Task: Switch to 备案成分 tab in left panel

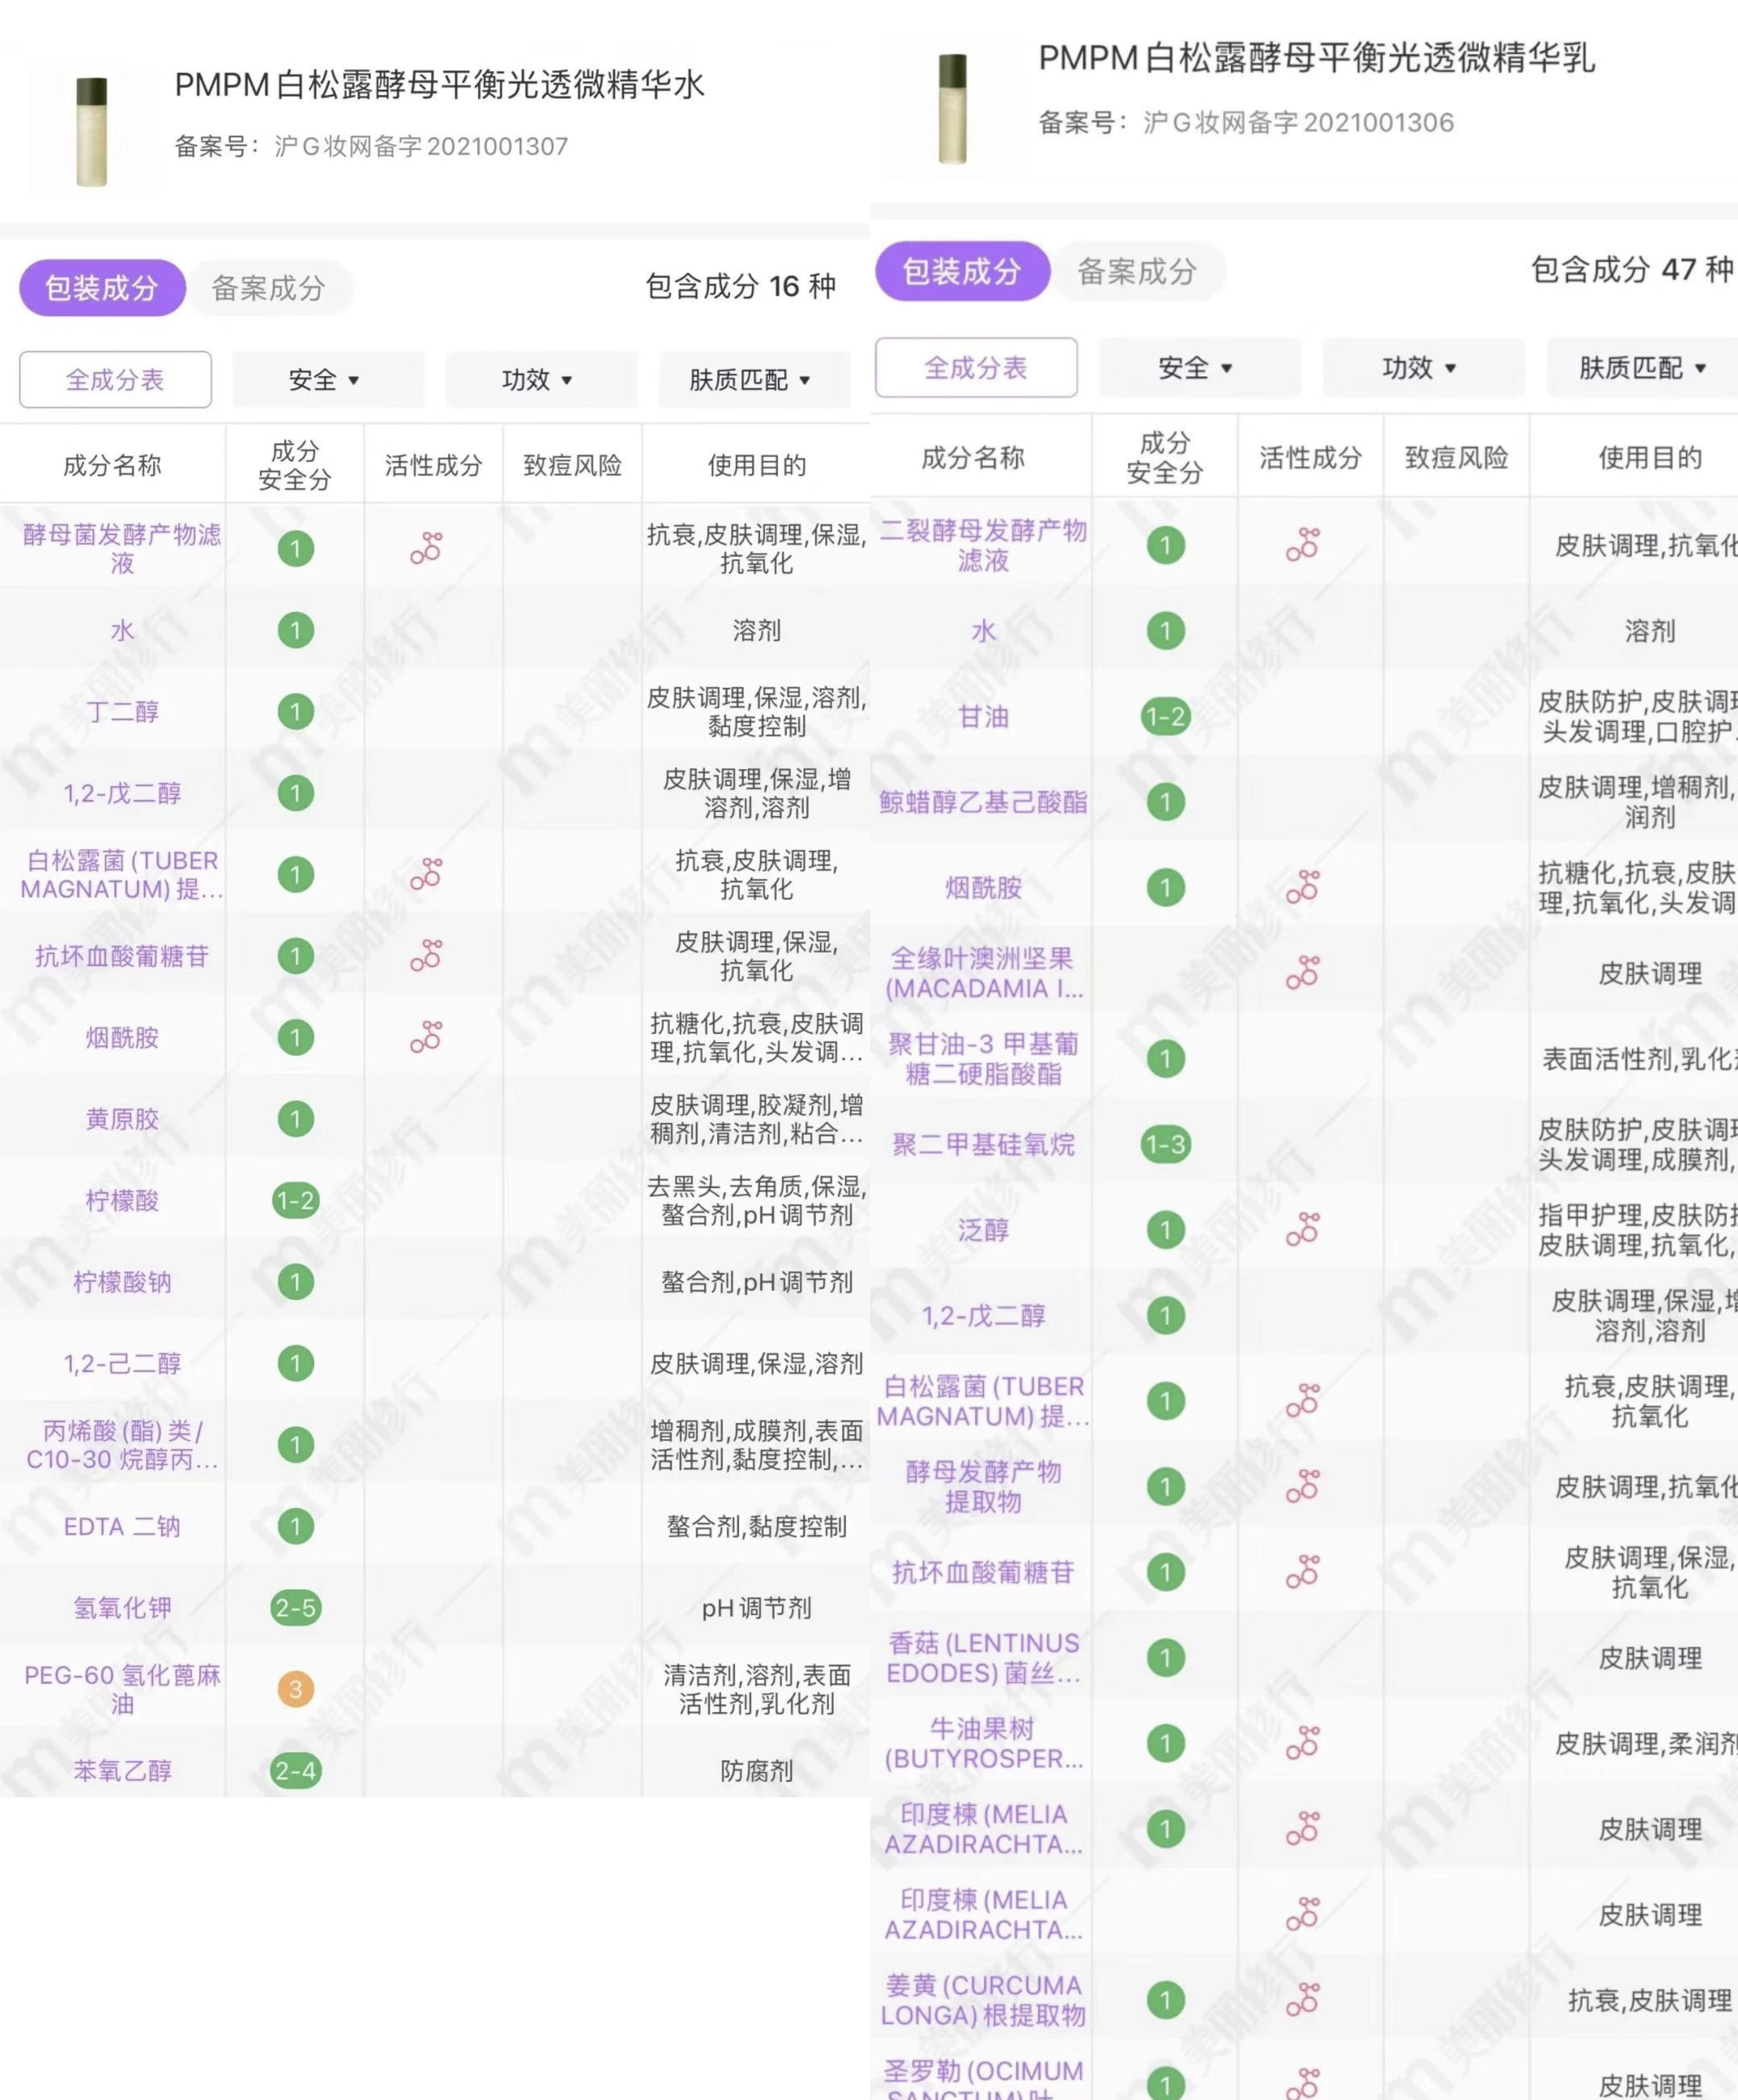Action: coord(269,288)
